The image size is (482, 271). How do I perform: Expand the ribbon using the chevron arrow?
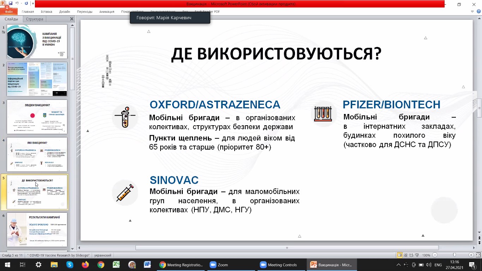pos(472,12)
